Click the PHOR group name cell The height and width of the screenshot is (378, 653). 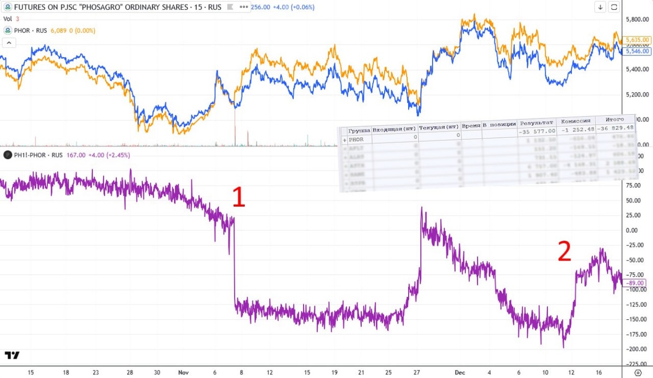click(x=359, y=139)
